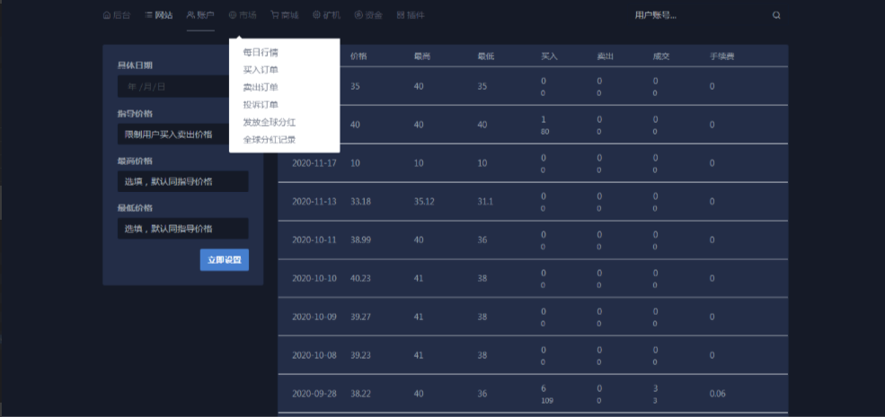Go to 资金 in the top navigation
885x417 pixels.
368,15
